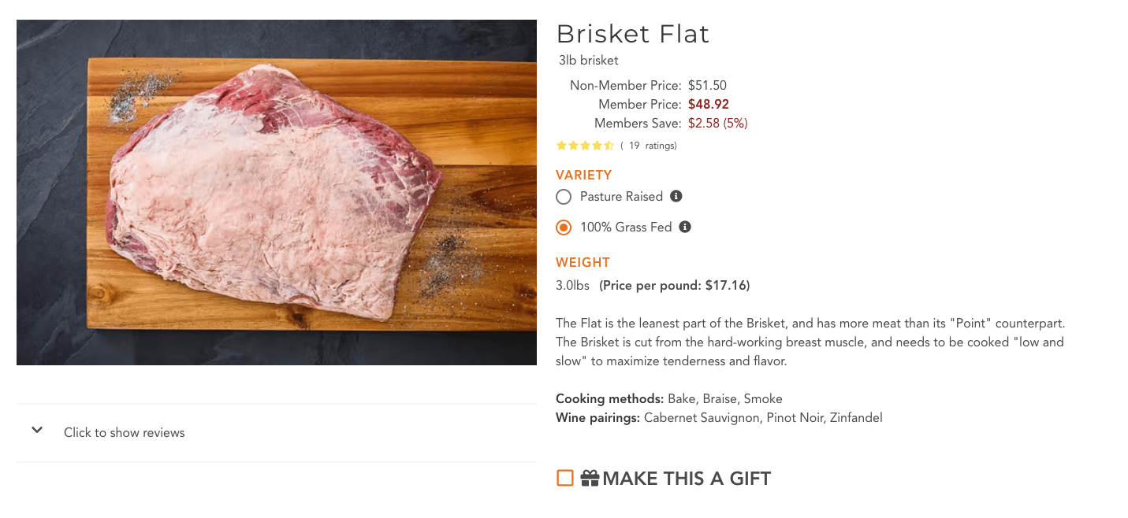Screen dimensions: 1128x518
Task: Click the WEIGHT section heading
Action: click(x=583, y=262)
